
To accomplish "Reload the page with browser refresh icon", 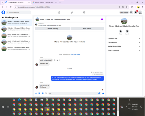I will pyautogui.click(x=11, y=7).
